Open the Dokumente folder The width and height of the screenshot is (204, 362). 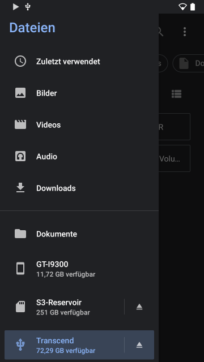(x=79, y=234)
